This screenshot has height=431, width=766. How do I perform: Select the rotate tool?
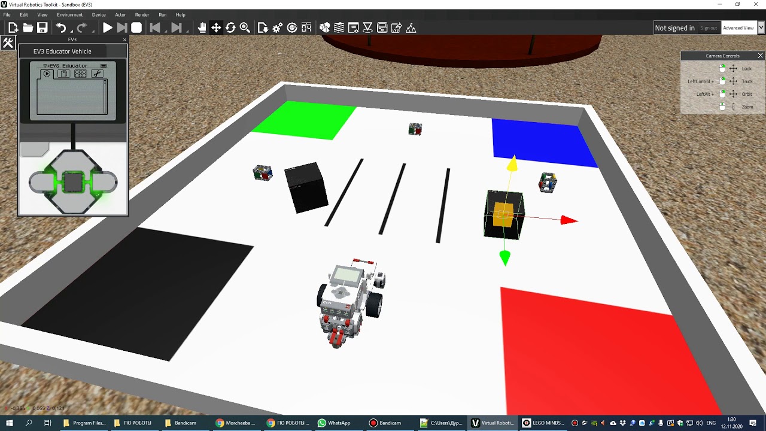pyautogui.click(x=230, y=28)
